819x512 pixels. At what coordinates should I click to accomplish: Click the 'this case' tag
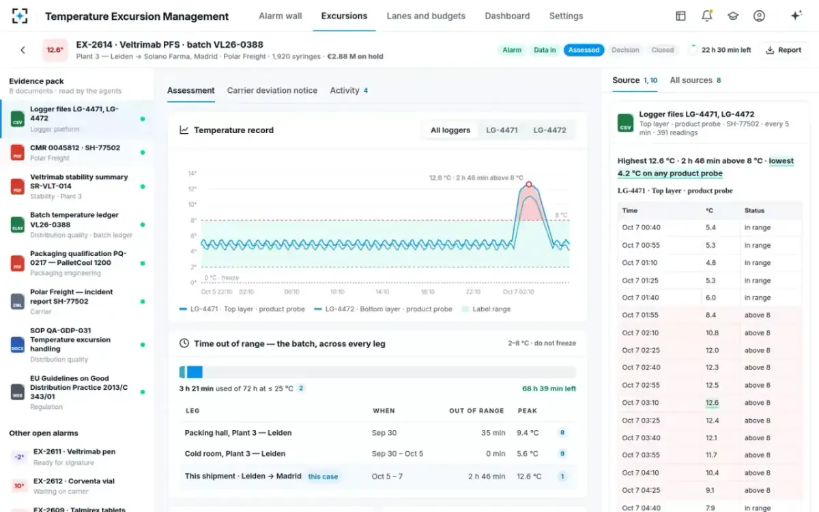coord(323,477)
